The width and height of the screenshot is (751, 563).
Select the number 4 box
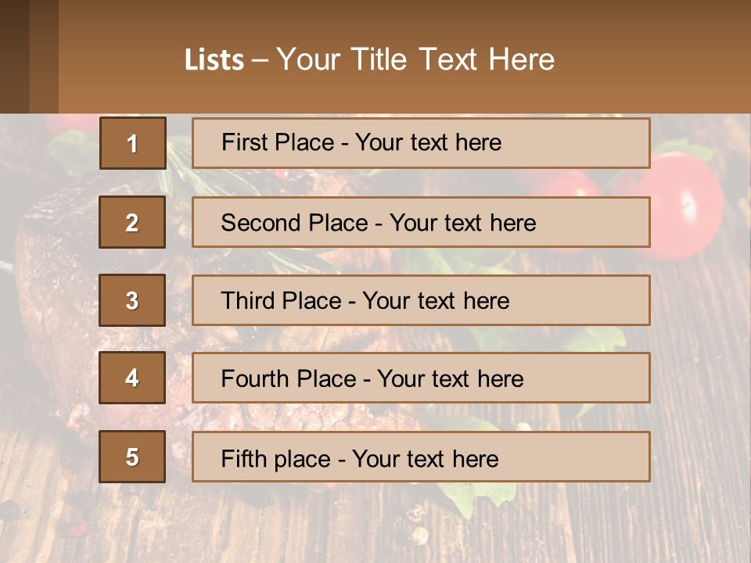[x=132, y=378]
